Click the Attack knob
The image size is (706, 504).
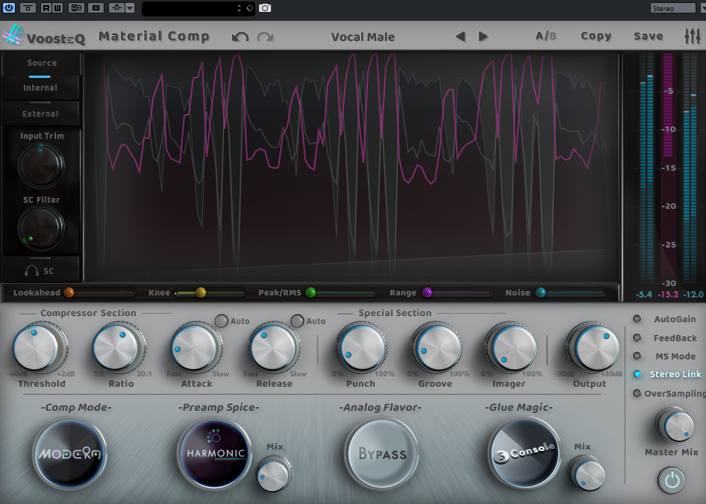point(196,348)
